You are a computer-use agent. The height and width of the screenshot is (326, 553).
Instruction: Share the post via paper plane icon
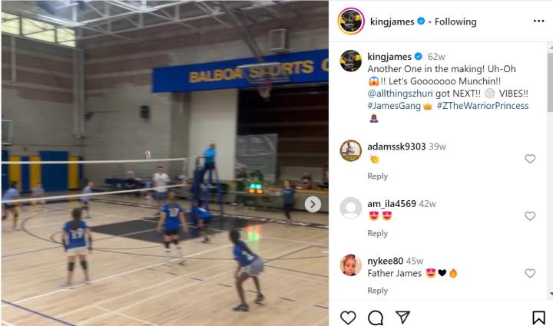(402, 318)
